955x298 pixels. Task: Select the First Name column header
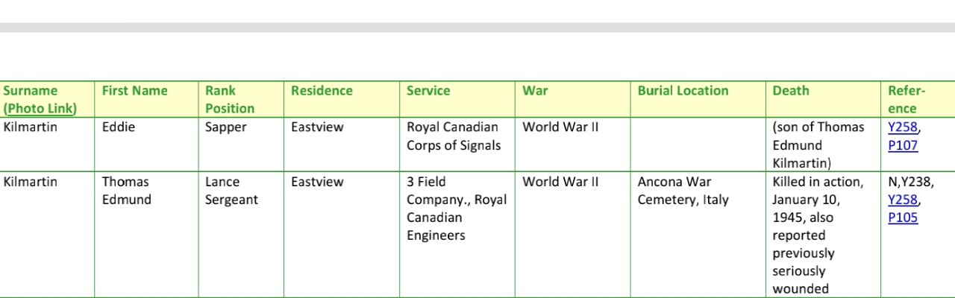point(135,91)
